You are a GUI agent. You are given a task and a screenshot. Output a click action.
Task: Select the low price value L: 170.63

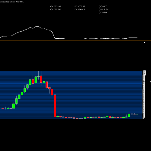click(x=80, y=9)
